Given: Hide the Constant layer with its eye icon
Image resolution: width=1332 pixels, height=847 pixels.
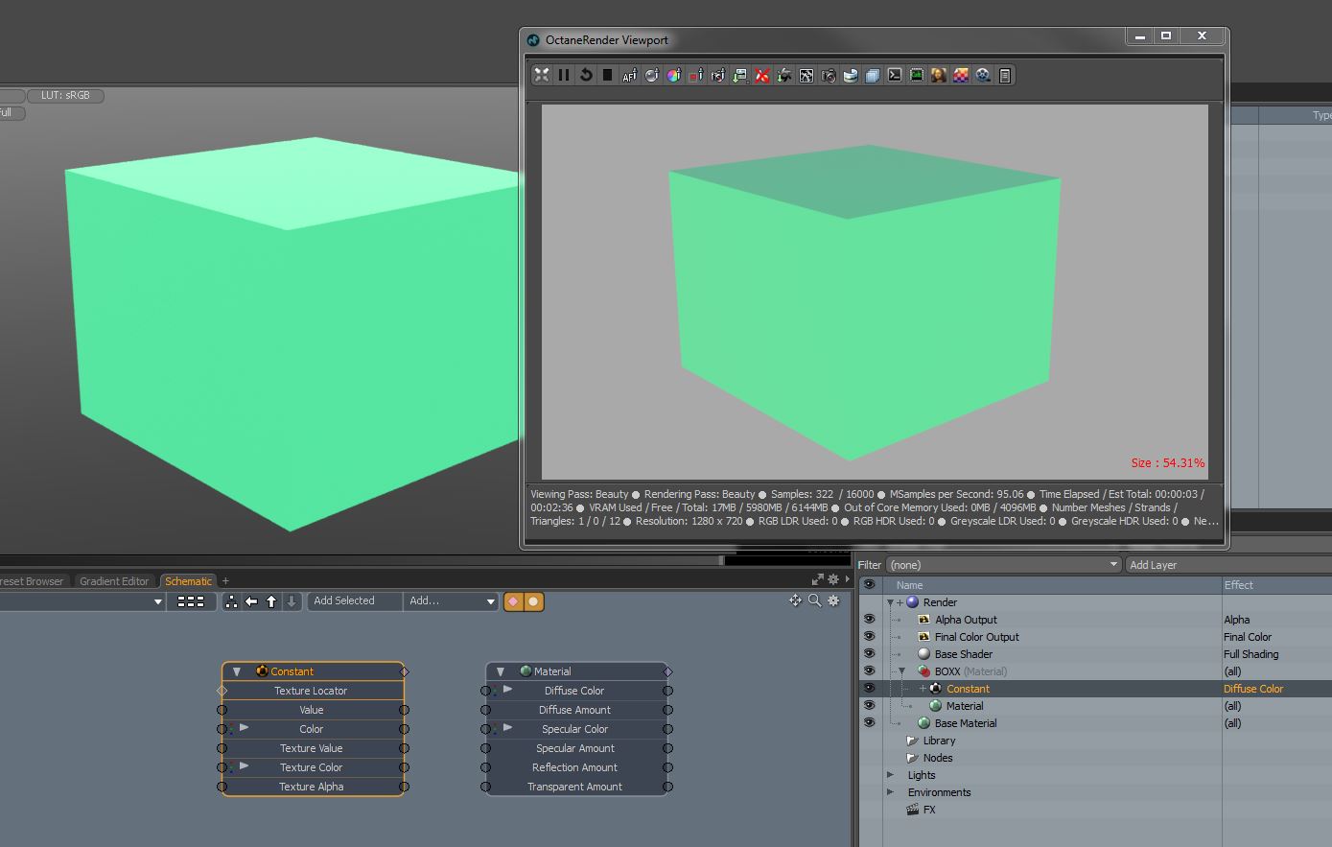Looking at the screenshot, I should 869,689.
